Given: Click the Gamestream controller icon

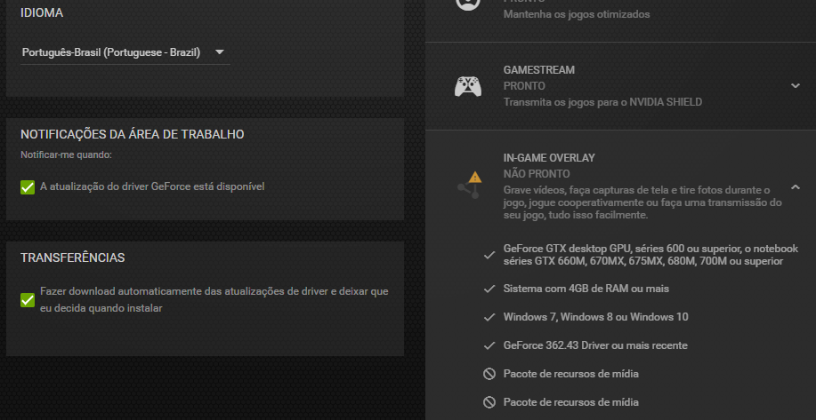Looking at the screenshot, I should coord(468,86).
